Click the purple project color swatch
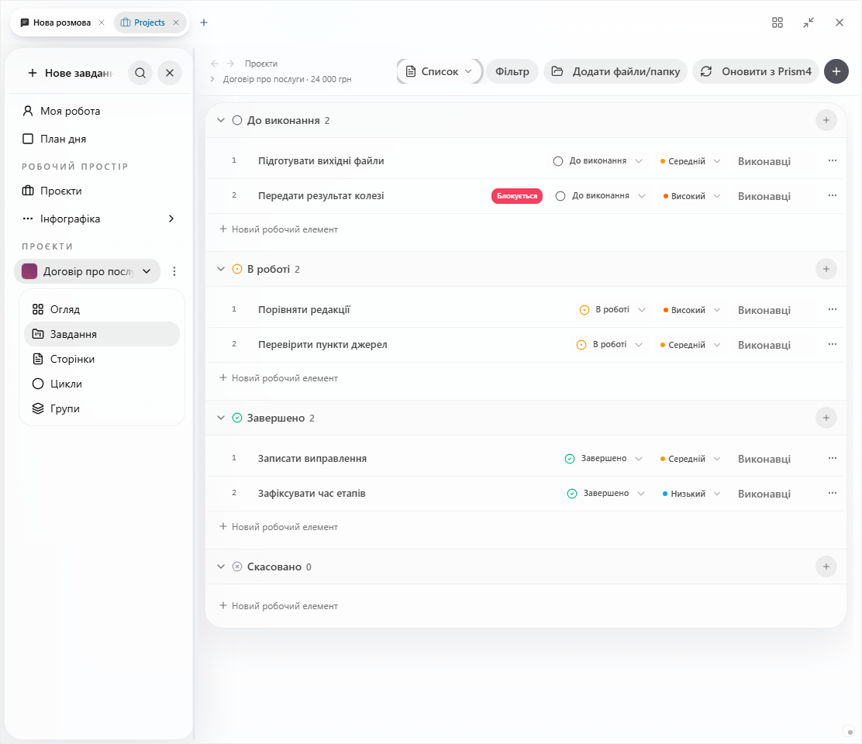862x744 pixels. [x=29, y=271]
